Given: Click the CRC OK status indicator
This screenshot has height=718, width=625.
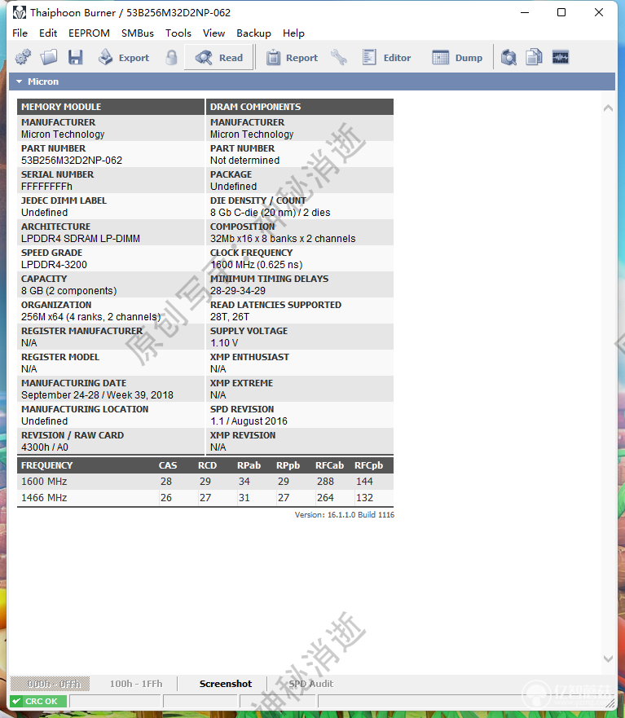Looking at the screenshot, I should click(x=38, y=701).
